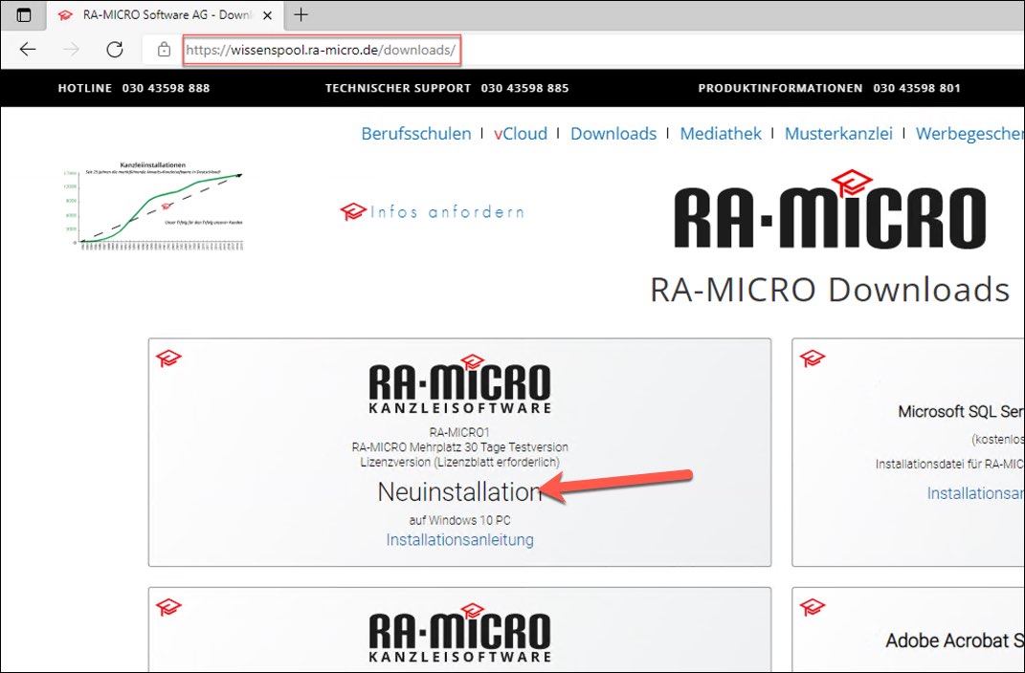Click graduation cap icon in Neuinstallation card corner
The height and width of the screenshot is (673, 1025).
[168, 358]
